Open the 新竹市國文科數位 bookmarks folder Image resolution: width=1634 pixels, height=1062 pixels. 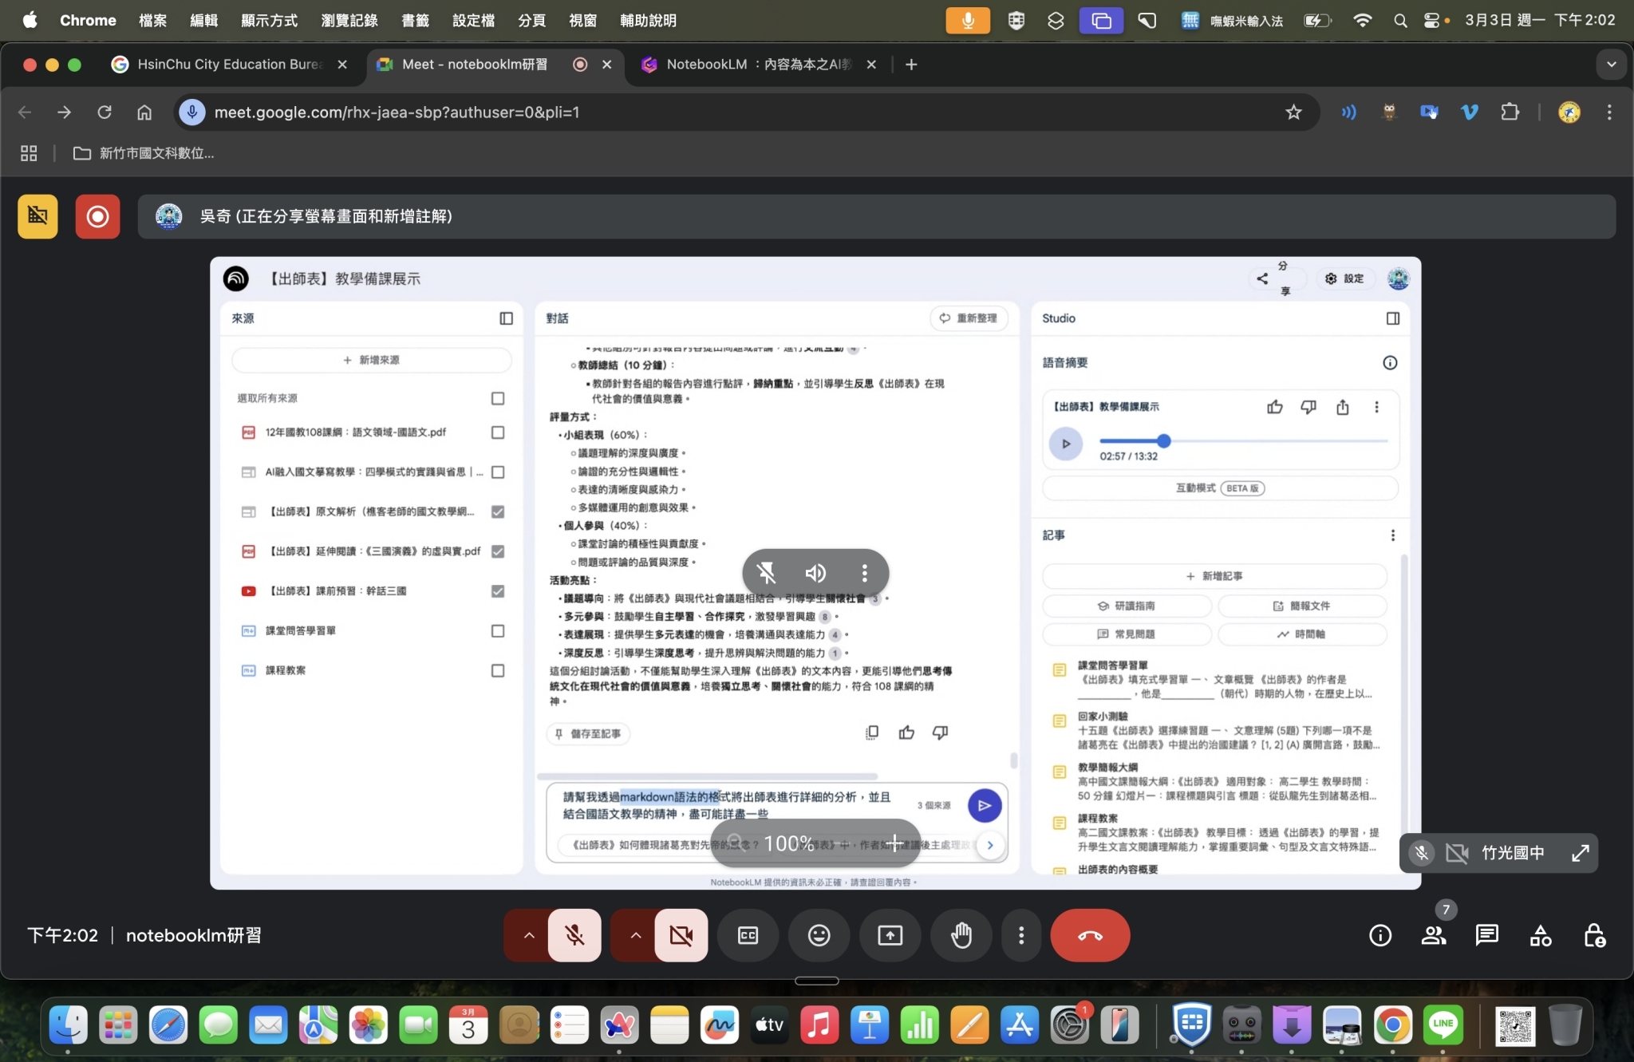[x=144, y=153]
